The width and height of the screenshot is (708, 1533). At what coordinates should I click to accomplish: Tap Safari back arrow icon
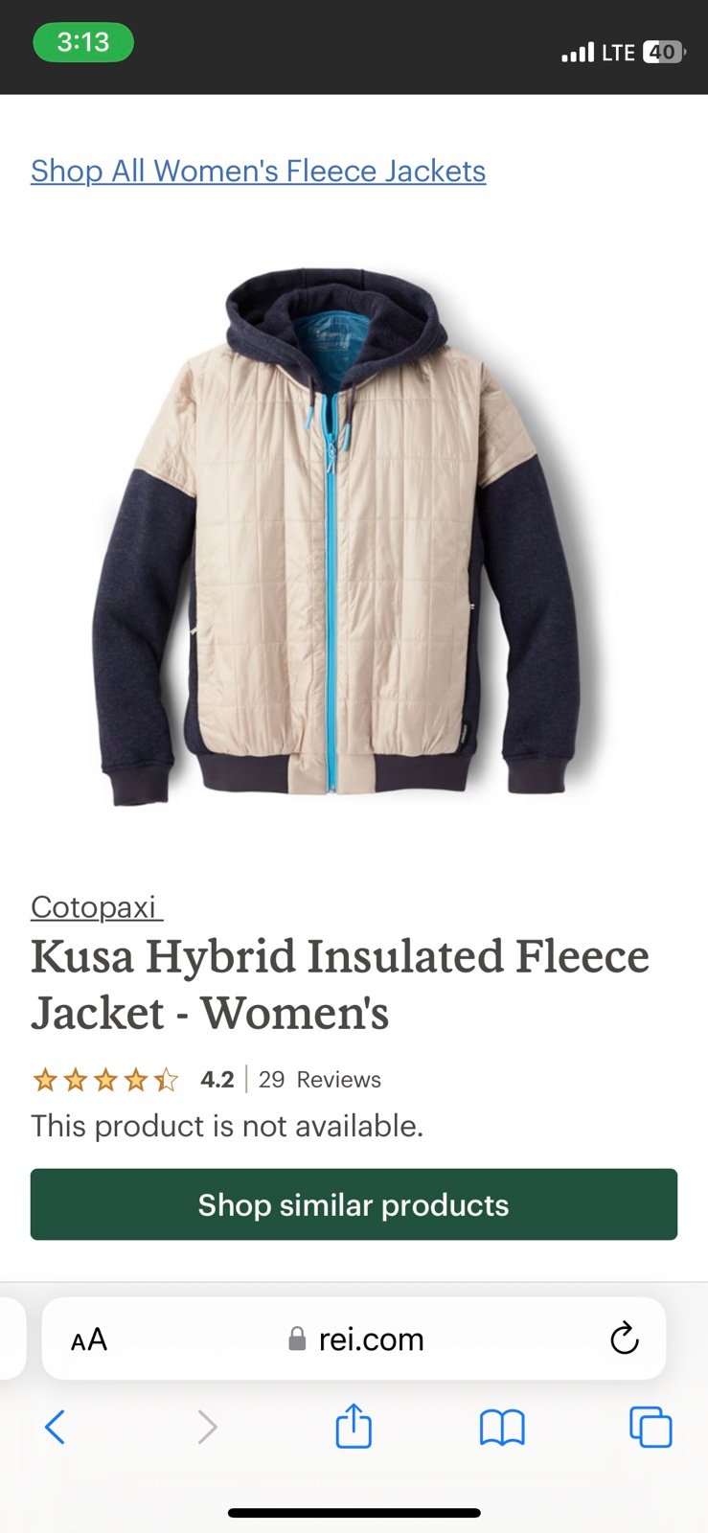(x=56, y=1427)
